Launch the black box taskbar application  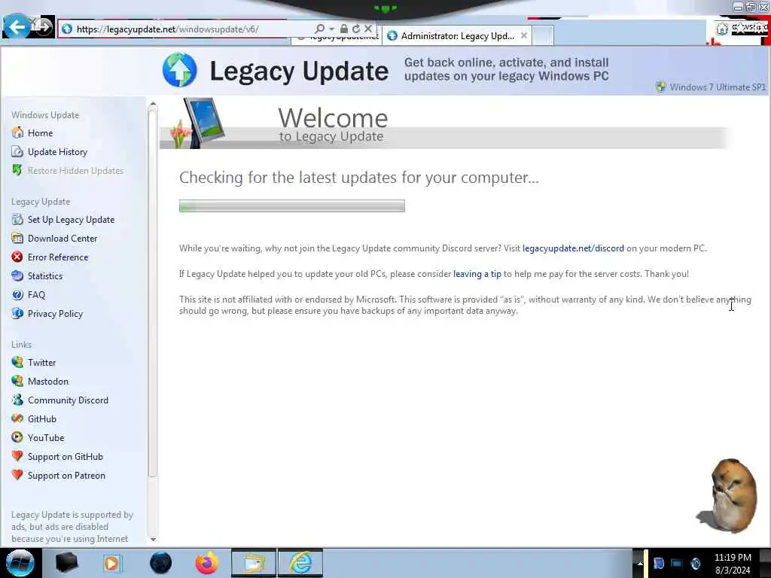(x=66, y=563)
